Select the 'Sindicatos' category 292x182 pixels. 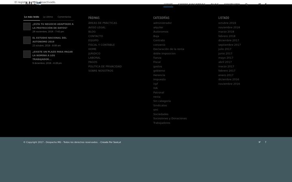[160, 106]
